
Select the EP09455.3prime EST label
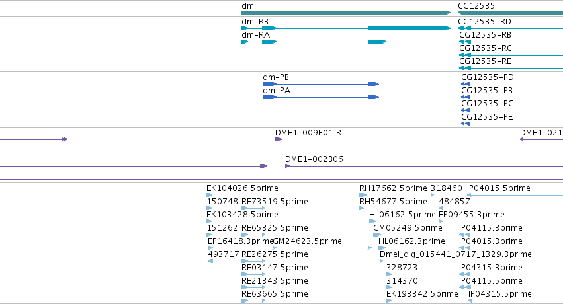[x=472, y=215]
